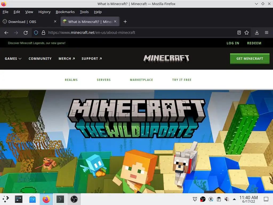Bookmark this page with the star
This screenshot has width=273, height=205.
tap(247, 33)
